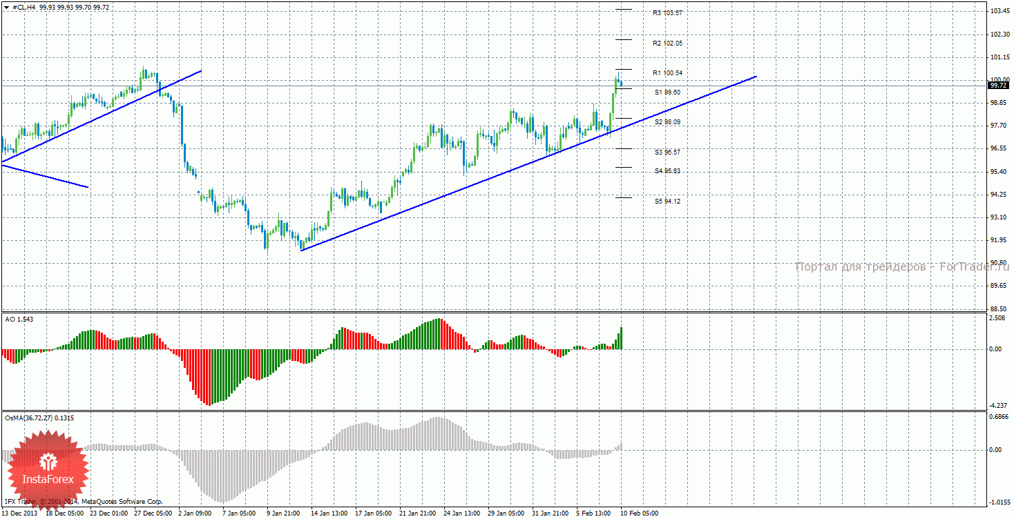The image size is (1014, 519).
Task: Click the S1 99.60 support label
Action: [x=667, y=92]
